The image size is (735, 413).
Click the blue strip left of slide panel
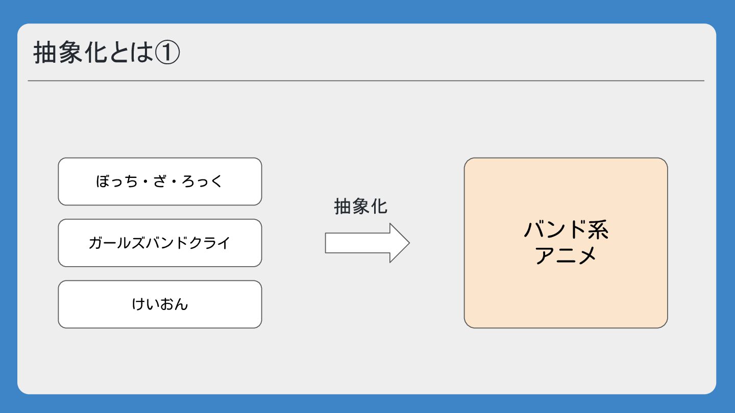[8, 206]
